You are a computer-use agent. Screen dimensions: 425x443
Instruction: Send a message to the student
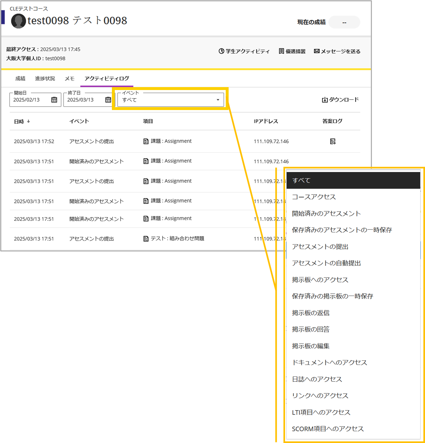(337, 51)
